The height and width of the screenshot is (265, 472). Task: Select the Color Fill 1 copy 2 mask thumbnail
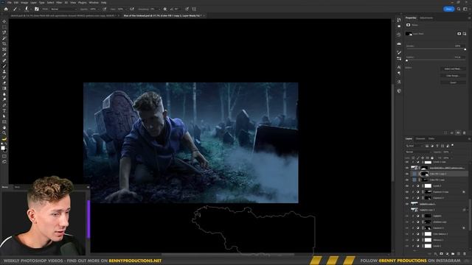click(425, 174)
